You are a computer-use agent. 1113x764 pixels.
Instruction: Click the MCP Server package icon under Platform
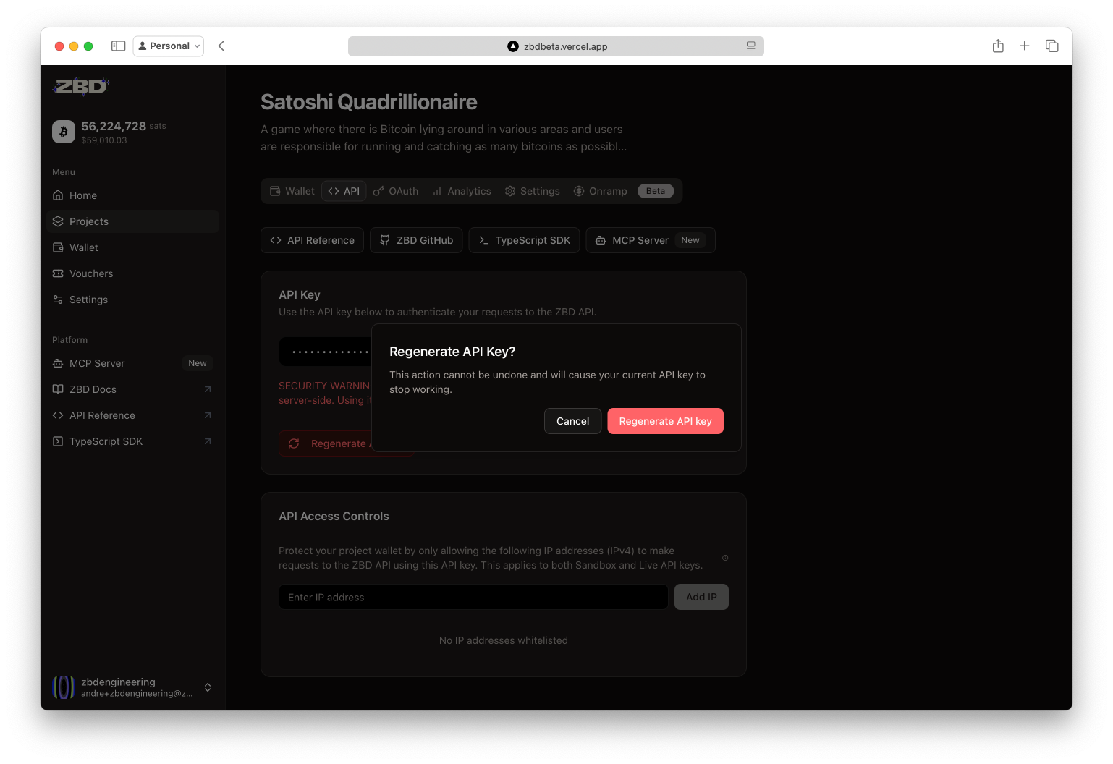pos(58,363)
